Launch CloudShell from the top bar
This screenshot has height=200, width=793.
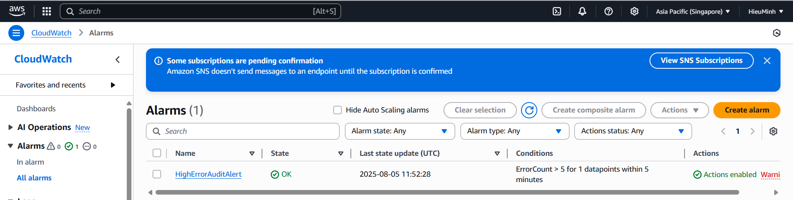[x=557, y=11]
